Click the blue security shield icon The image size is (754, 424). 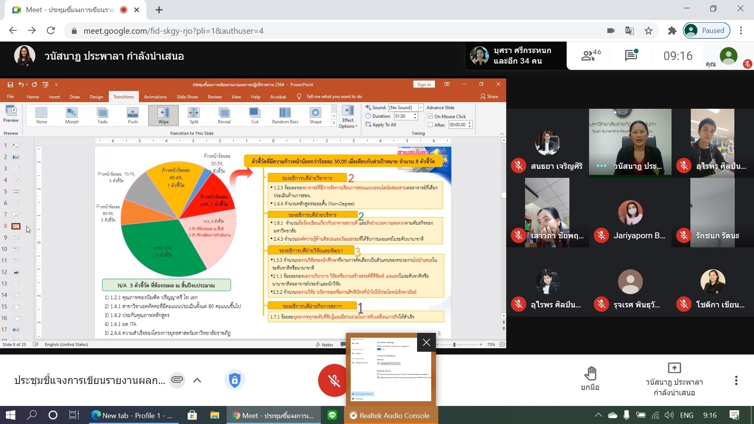(234, 380)
